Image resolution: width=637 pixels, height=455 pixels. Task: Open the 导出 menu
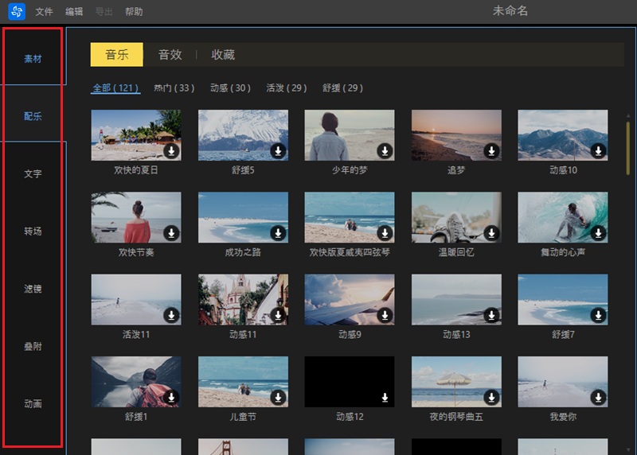point(104,12)
